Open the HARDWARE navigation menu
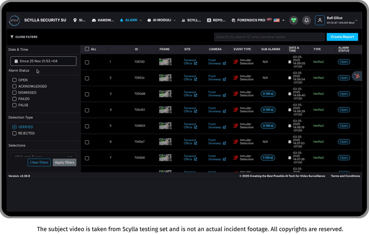The height and width of the screenshot is (235, 369). [103, 20]
